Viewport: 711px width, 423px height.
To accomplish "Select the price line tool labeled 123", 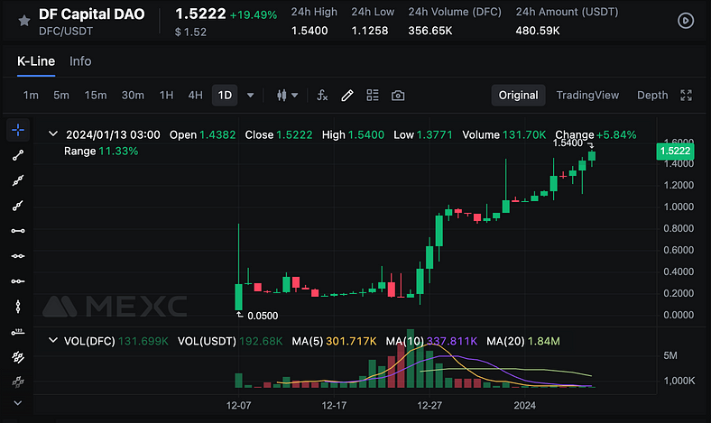I will 18,332.
